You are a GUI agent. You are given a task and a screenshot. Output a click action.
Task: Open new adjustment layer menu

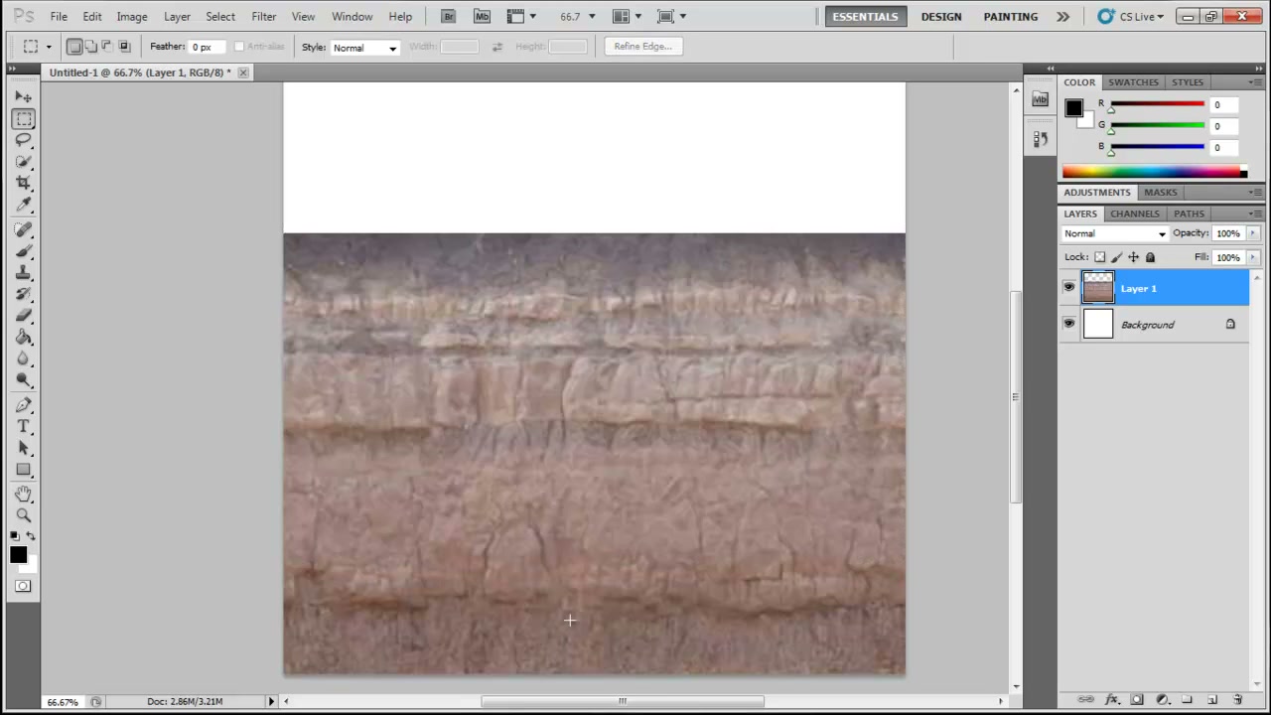point(1162,700)
